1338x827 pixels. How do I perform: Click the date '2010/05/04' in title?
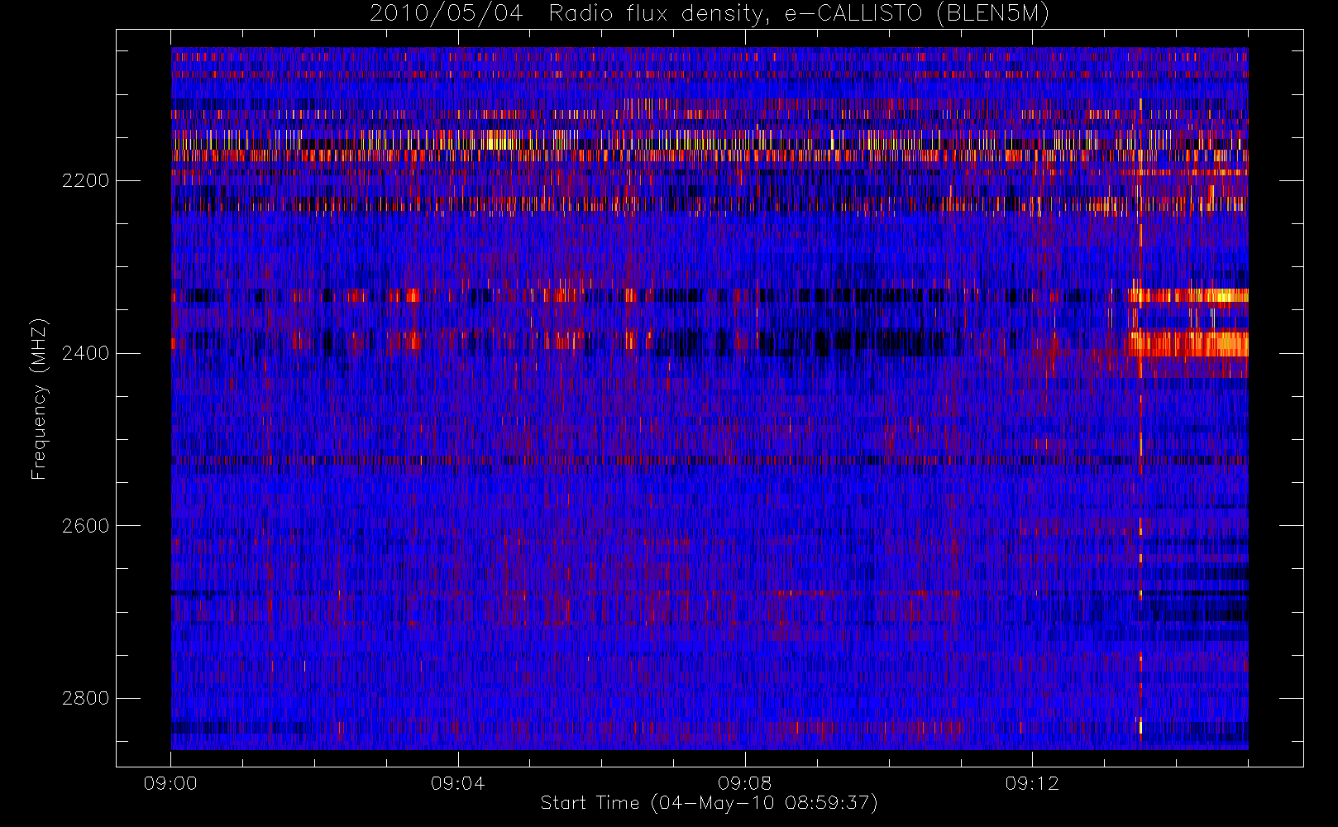pos(447,13)
